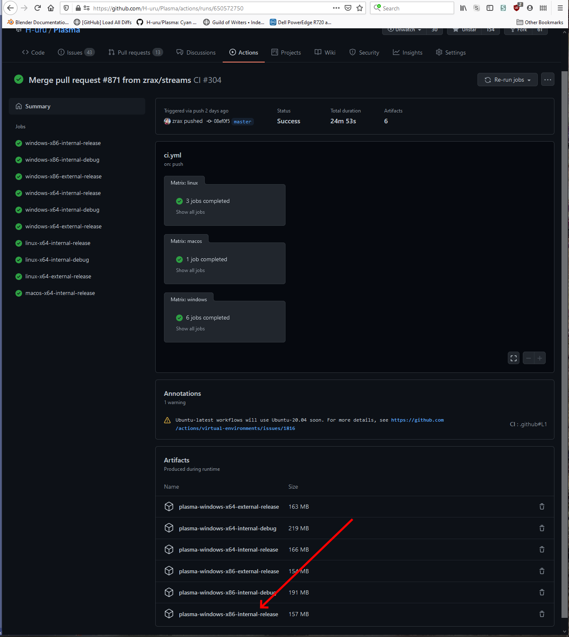The width and height of the screenshot is (569, 637).
Task: Go back with the browser back arrow
Action: click(x=10, y=8)
